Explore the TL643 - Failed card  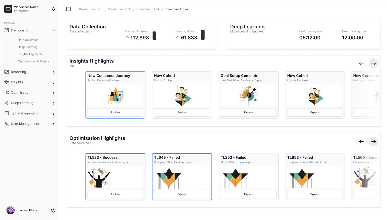182,194
